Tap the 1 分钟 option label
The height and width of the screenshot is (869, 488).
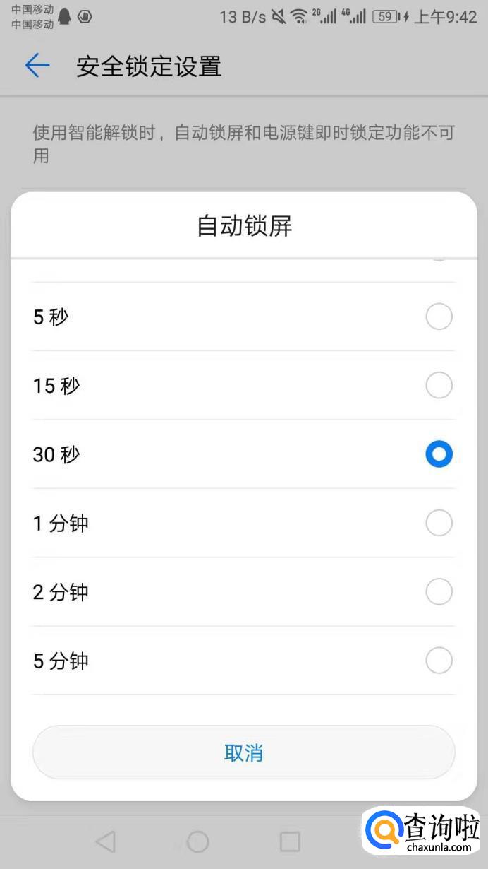61,524
